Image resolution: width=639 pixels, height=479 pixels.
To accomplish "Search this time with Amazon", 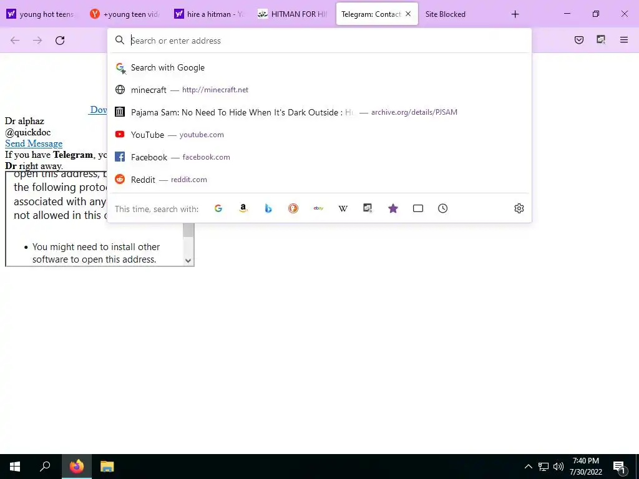I will click(243, 208).
